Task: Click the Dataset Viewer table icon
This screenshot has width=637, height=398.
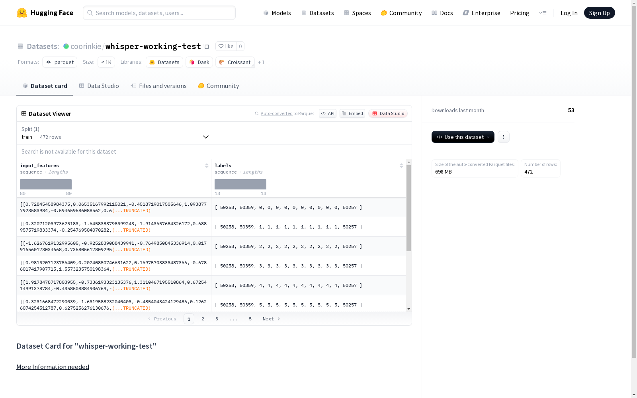Action: coord(24,113)
